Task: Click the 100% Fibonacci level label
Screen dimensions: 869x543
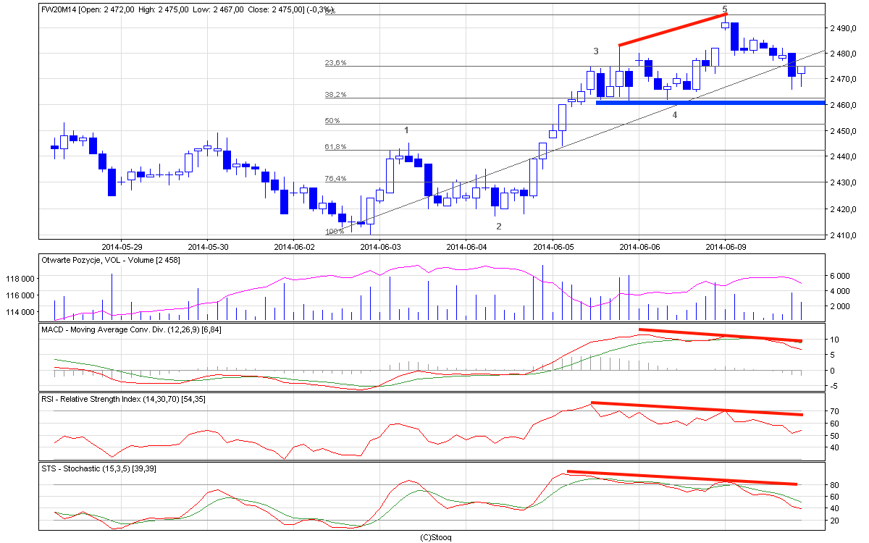Action: [x=334, y=232]
